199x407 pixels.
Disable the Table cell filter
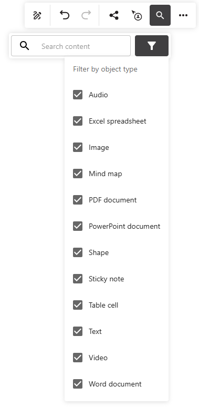pos(78,305)
